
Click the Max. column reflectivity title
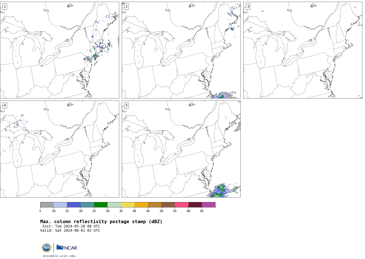coord(101,222)
